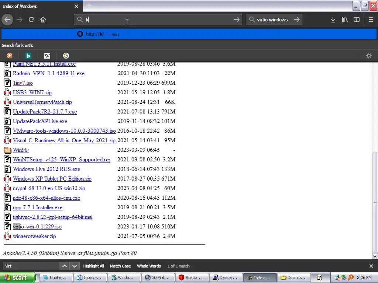
Task: Download WinNTSetup_v425_WinXP_Supported.rar
Action: coord(62,160)
